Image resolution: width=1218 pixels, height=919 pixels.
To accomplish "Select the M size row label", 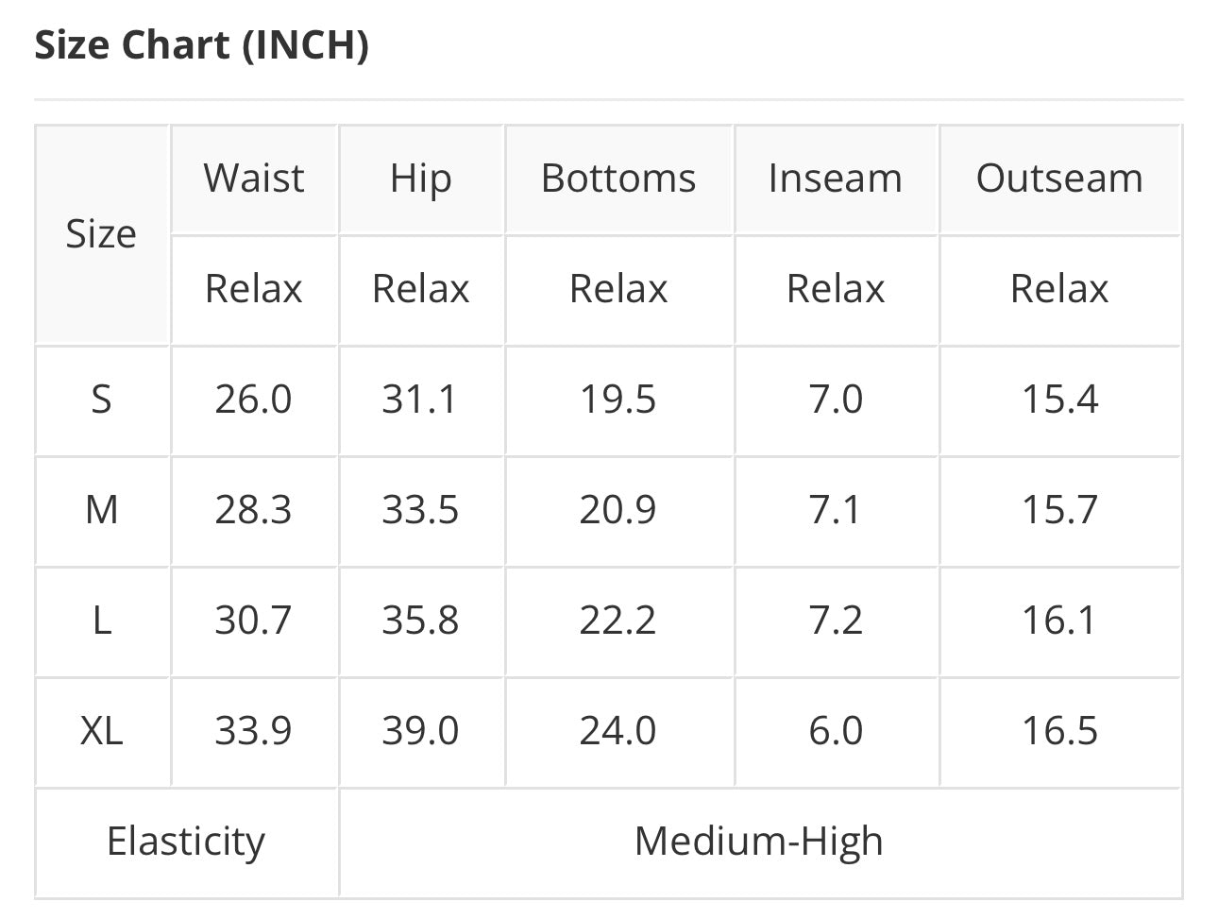I will (101, 510).
